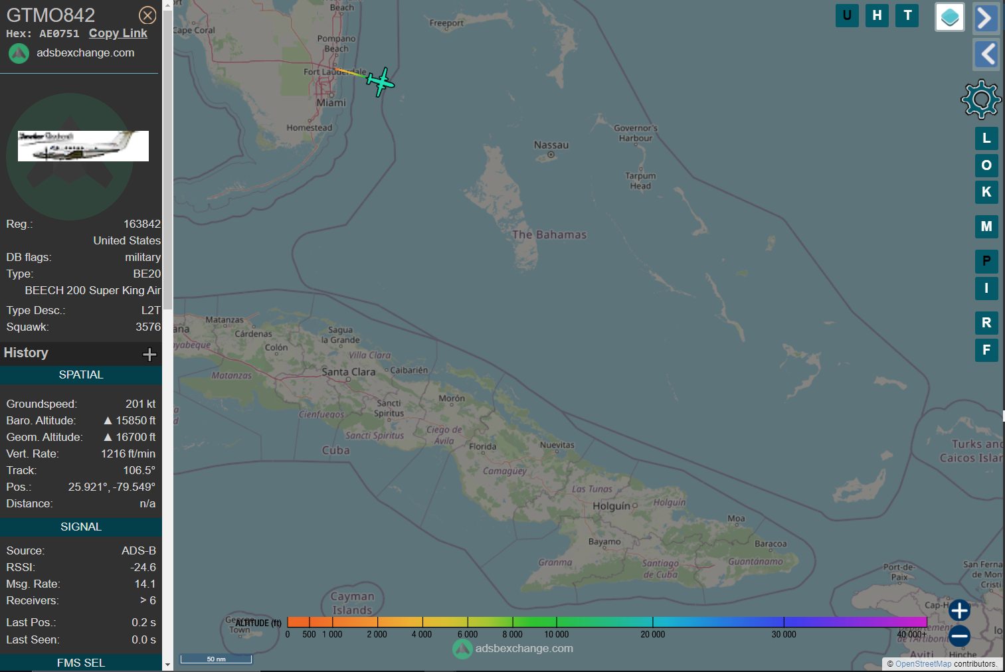Click registration value 163842
This screenshot has width=1005, height=672.
pos(142,224)
